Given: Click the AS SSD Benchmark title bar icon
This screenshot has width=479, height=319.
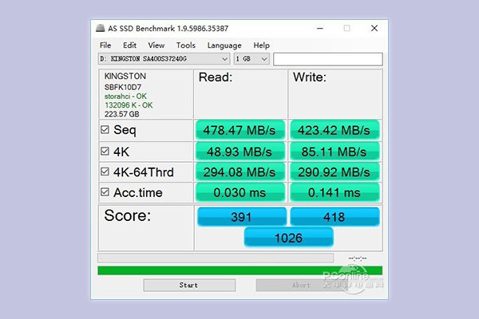Looking at the screenshot, I should [101, 28].
